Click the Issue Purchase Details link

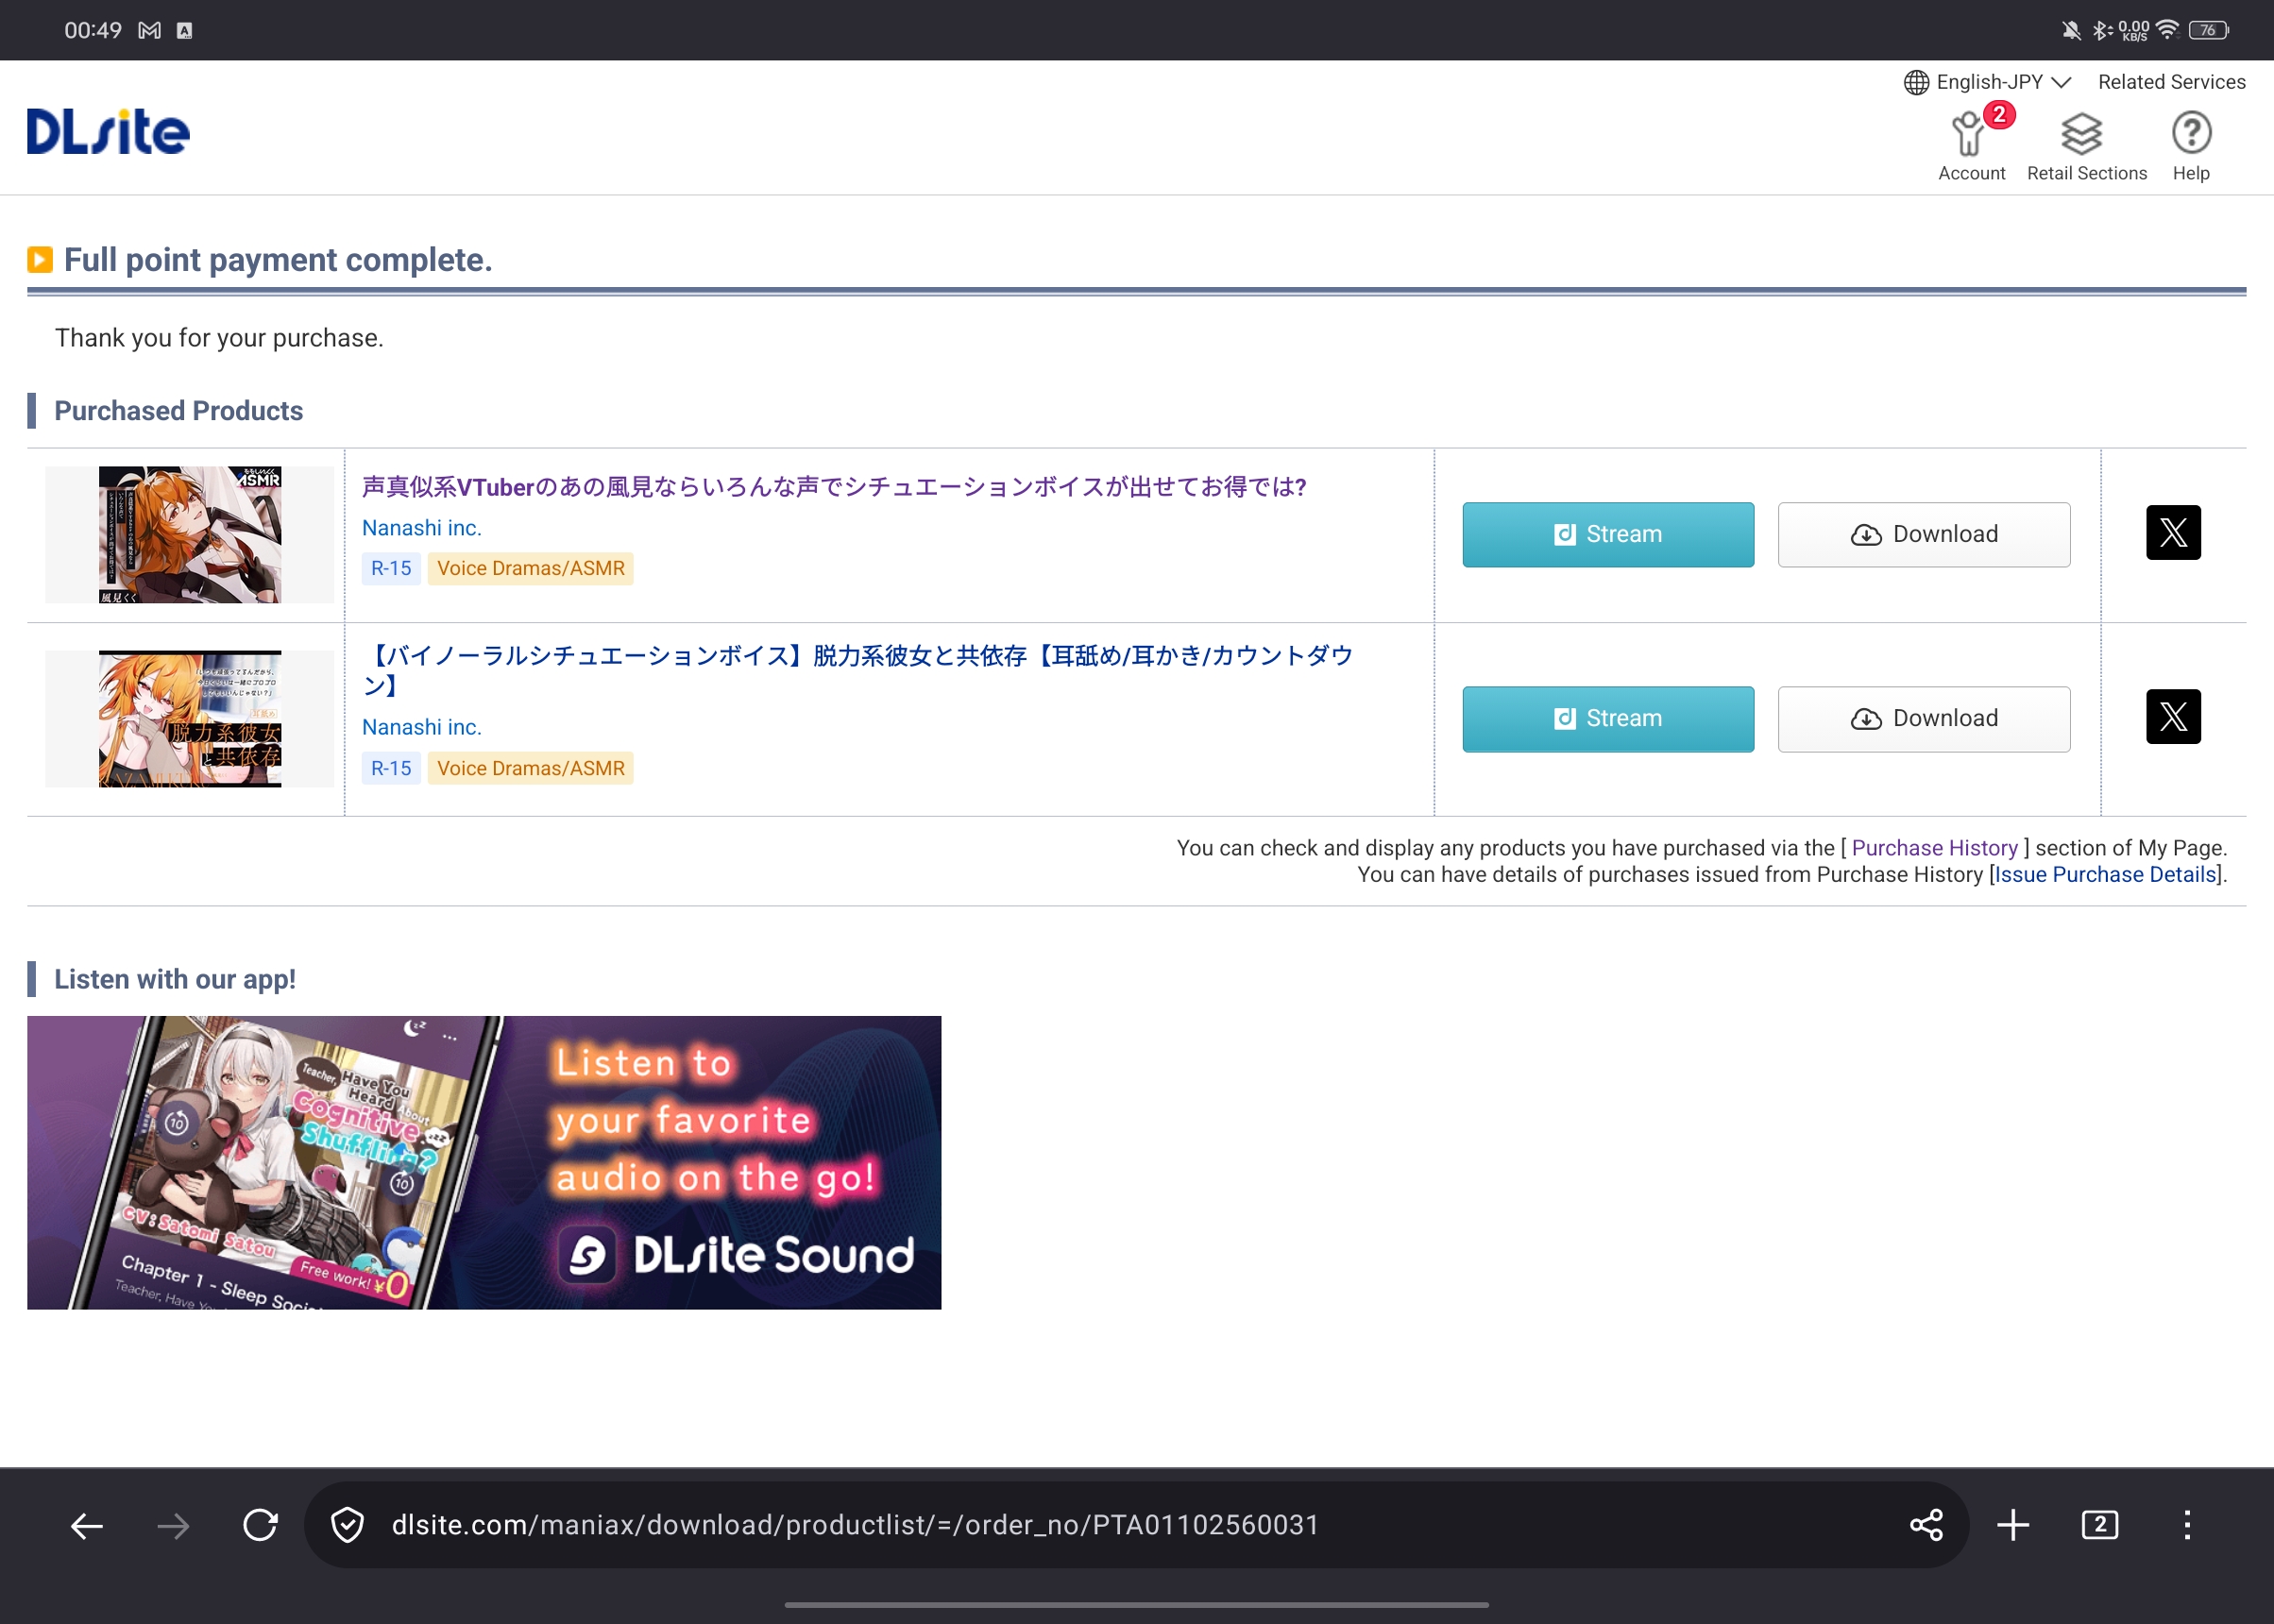[2105, 875]
